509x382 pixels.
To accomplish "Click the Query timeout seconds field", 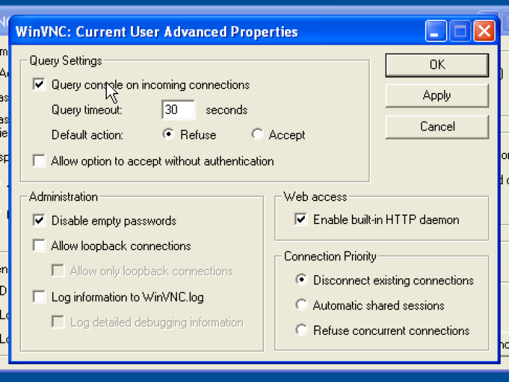I will (x=178, y=110).
